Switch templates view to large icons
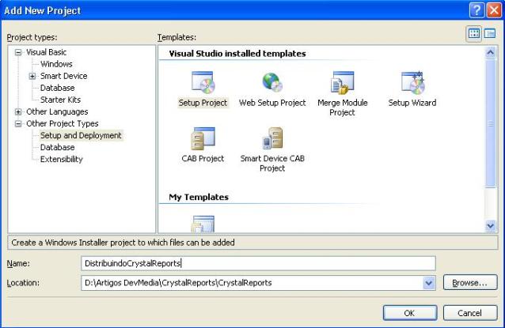The width and height of the screenshot is (505, 328). click(474, 33)
